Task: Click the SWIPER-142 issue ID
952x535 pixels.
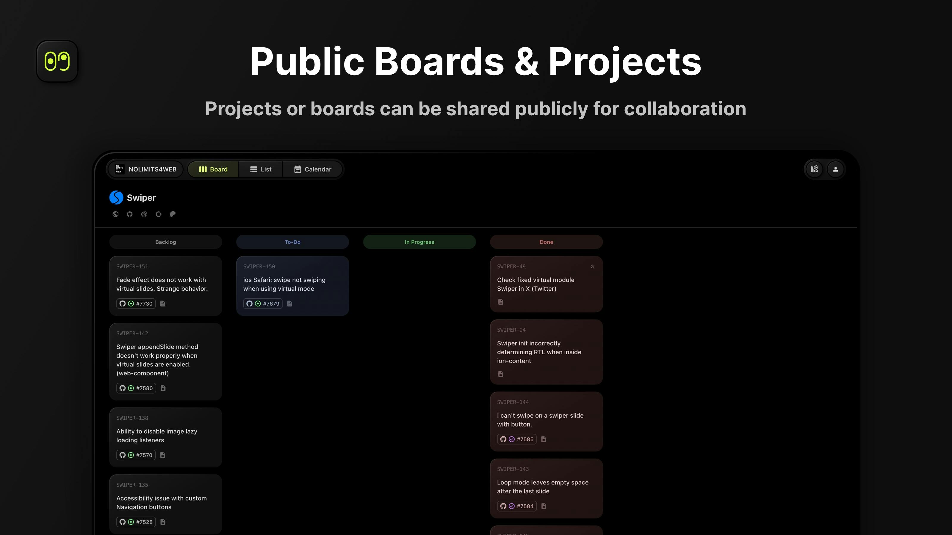Action: 132,333
